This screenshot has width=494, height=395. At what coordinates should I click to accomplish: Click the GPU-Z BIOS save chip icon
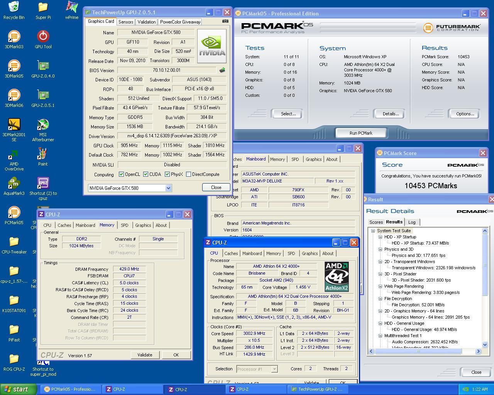click(x=222, y=70)
